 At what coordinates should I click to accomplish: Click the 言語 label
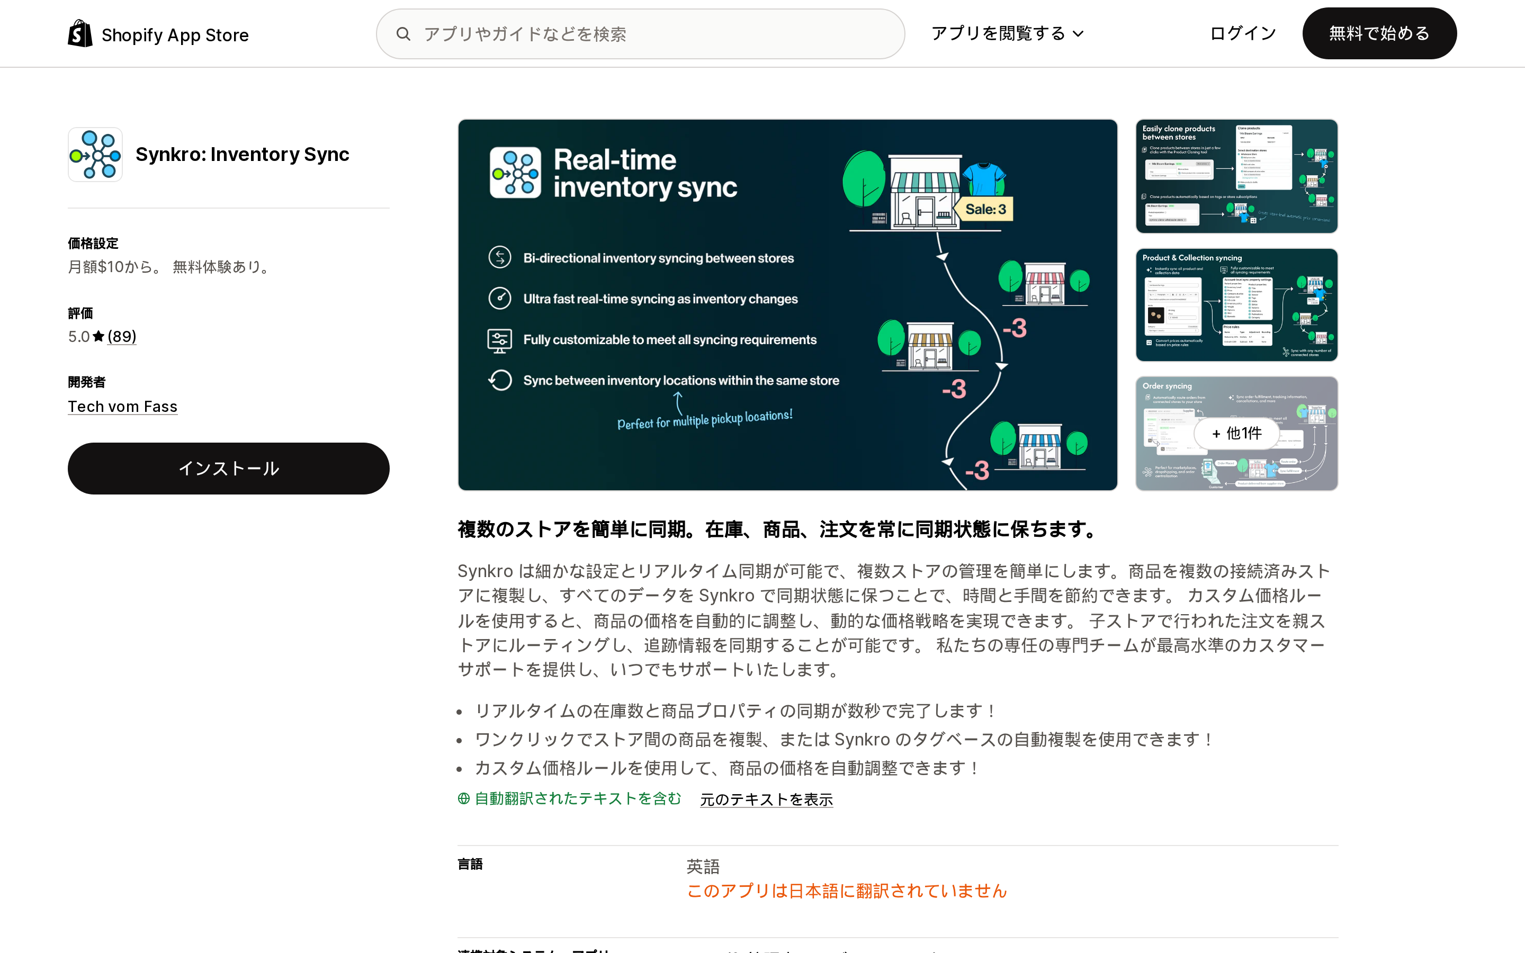click(470, 864)
